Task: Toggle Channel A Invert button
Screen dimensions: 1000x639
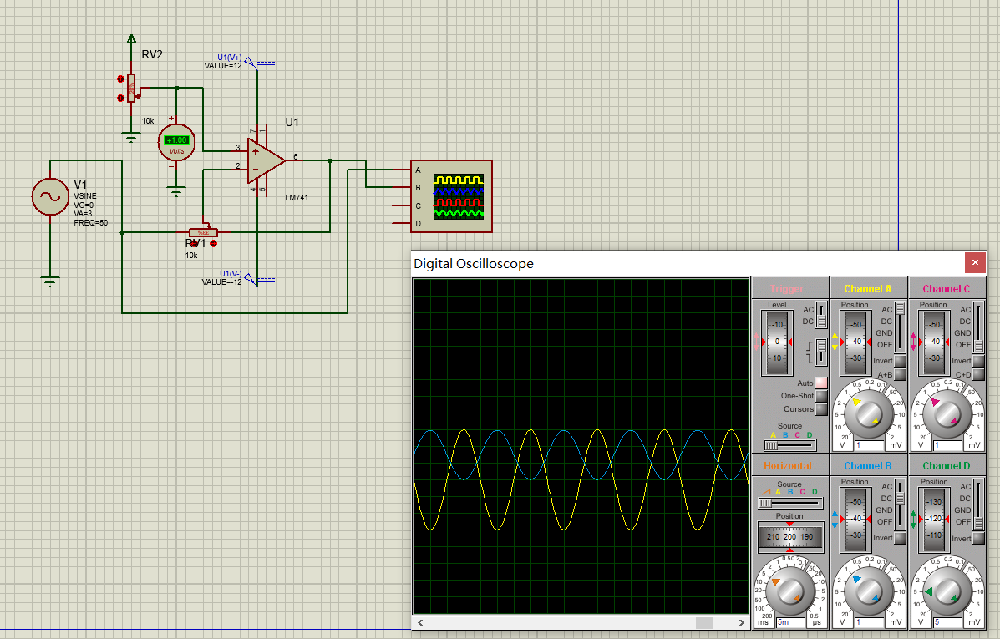Action: click(x=900, y=361)
